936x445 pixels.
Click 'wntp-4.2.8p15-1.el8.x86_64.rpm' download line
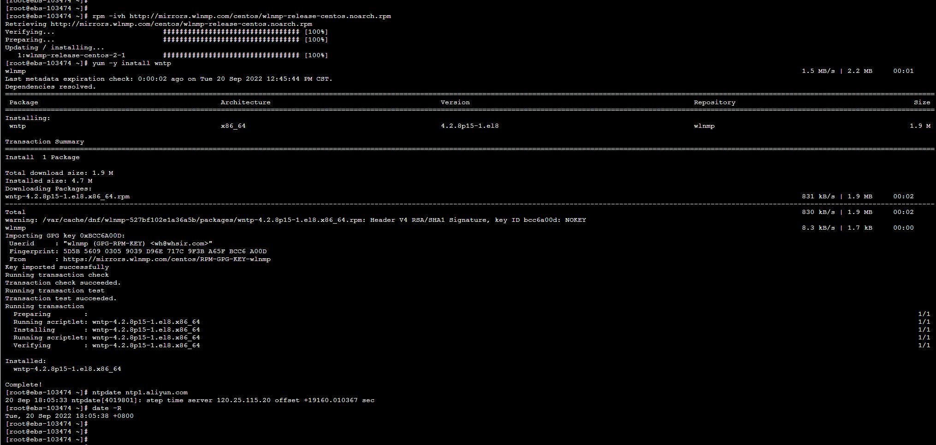pyautogui.click(x=67, y=196)
